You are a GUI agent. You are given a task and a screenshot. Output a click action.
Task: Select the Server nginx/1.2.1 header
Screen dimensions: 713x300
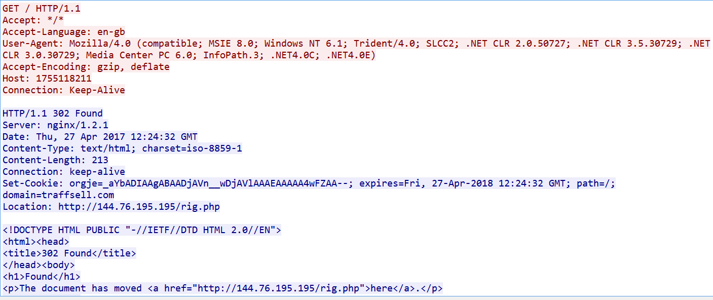coord(56,125)
